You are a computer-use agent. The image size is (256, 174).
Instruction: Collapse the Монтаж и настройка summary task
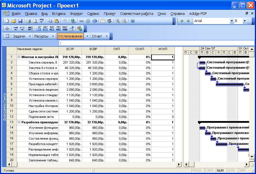pos(19,57)
